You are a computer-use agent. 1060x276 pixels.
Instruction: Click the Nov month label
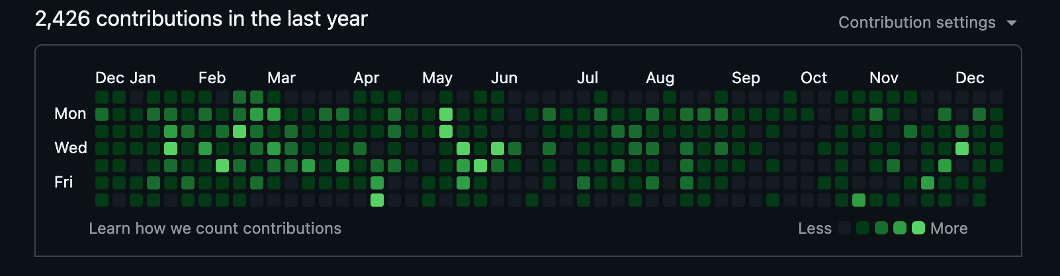tap(884, 78)
